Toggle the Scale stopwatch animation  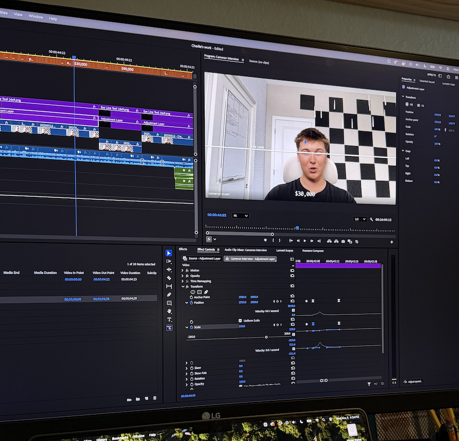tap(191, 327)
